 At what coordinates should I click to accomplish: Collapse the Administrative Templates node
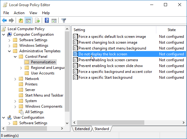tap(10, 51)
